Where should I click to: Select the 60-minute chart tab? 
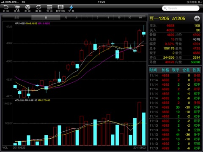point(140,17)
